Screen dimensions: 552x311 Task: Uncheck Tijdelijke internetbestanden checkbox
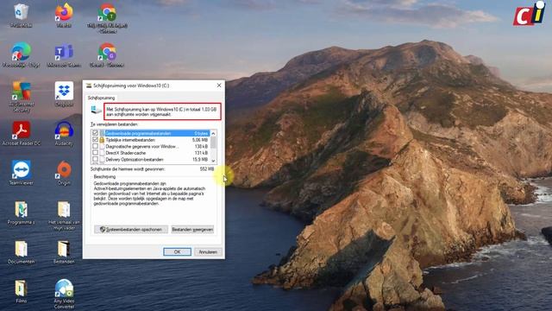tap(95, 140)
